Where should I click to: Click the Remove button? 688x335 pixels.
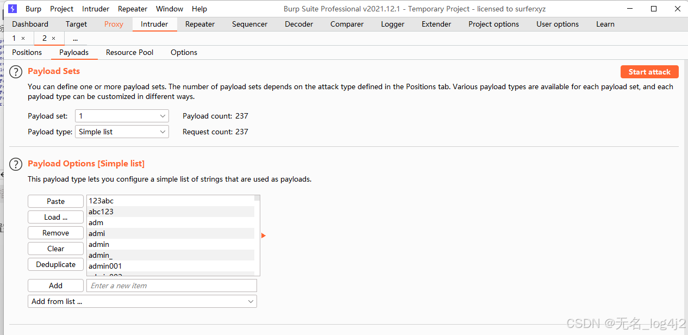(x=55, y=233)
